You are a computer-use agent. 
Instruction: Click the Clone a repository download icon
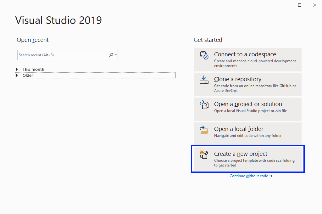(x=204, y=80)
